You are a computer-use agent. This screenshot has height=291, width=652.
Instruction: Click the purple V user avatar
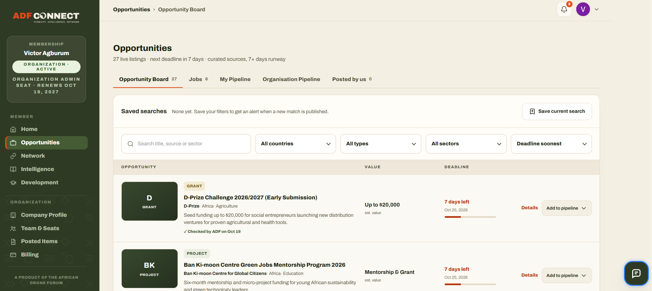pos(583,10)
